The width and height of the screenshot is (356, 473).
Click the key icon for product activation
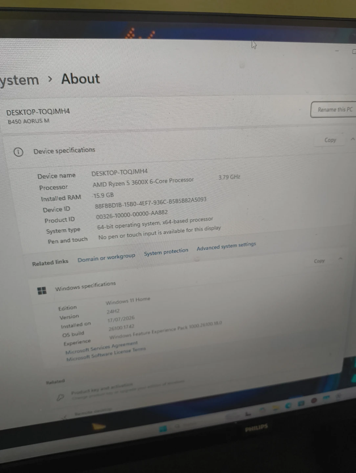60,398
